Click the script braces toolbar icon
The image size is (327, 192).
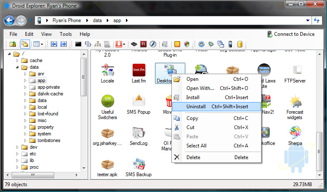click(x=88, y=44)
